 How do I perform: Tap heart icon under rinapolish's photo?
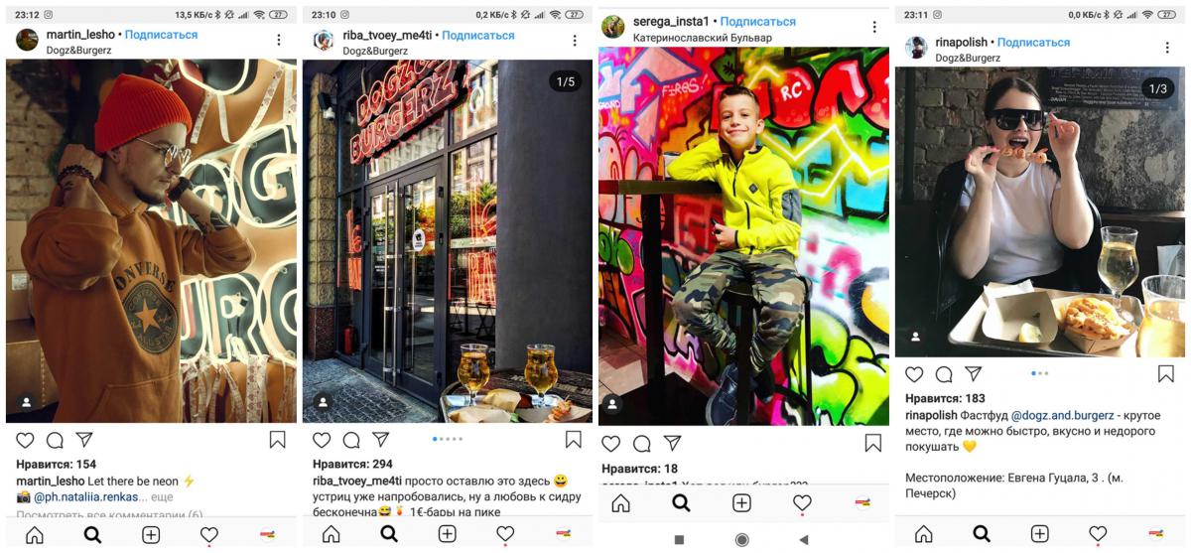[x=914, y=374]
